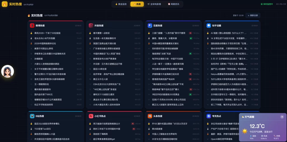Click 12.3°C temperature reading
Viewport: 287px width, 142px height.
(257, 126)
